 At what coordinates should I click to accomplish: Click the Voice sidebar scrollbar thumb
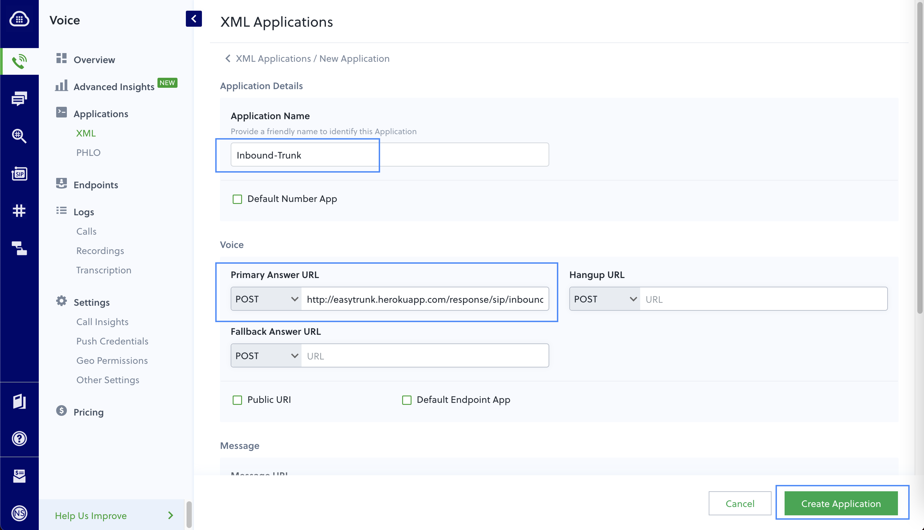pyautogui.click(x=189, y=515)
